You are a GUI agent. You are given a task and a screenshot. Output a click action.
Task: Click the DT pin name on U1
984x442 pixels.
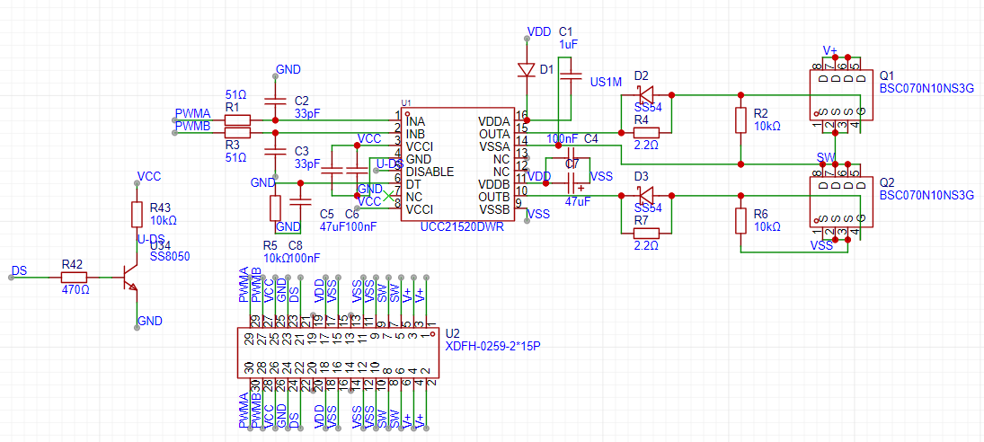click(413, 183)
